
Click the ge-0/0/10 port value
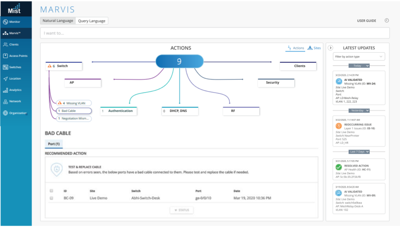(x=203, y=198)
